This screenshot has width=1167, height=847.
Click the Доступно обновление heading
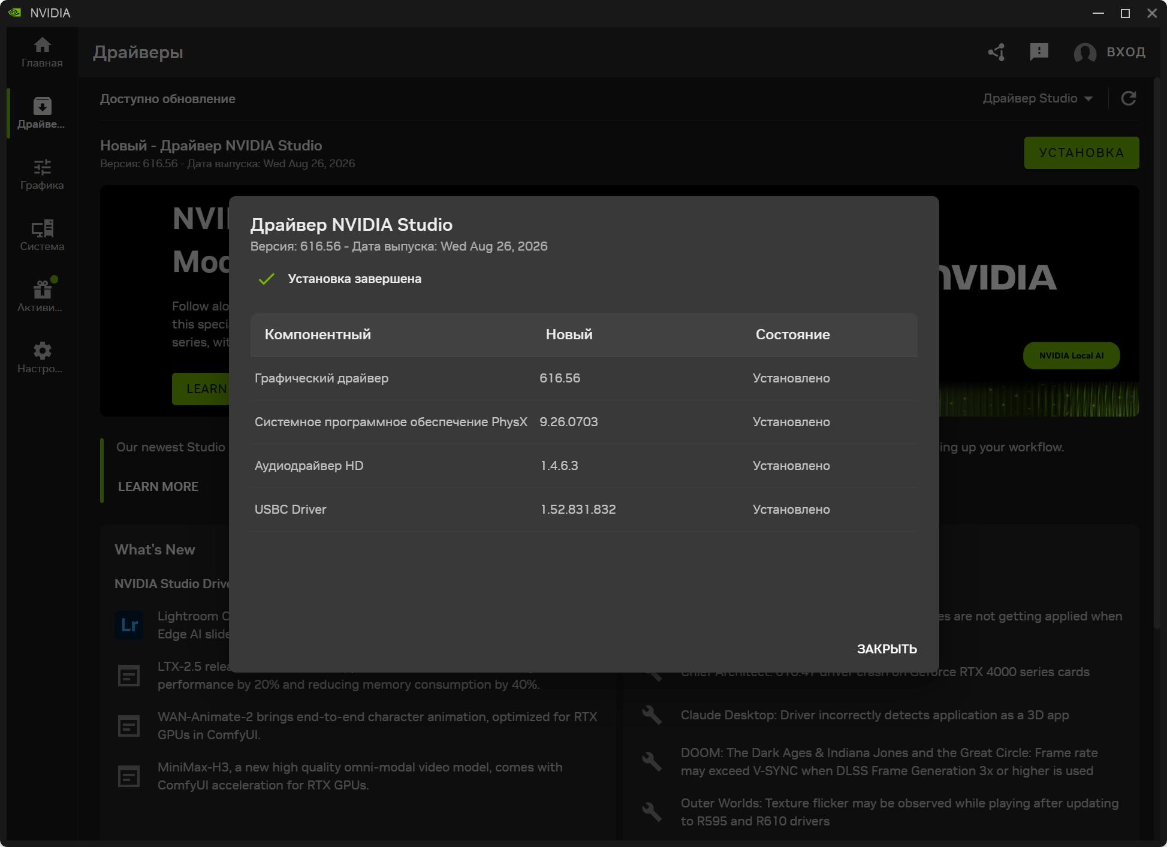(x=168, y=99)
